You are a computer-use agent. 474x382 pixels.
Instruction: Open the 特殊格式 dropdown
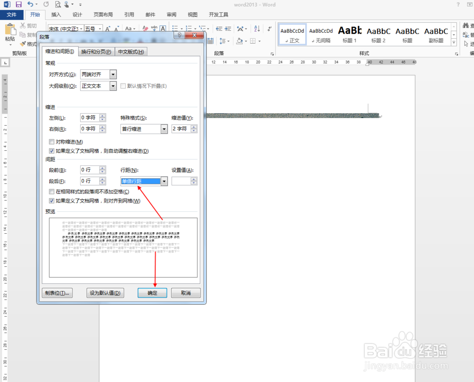[164, 129]
